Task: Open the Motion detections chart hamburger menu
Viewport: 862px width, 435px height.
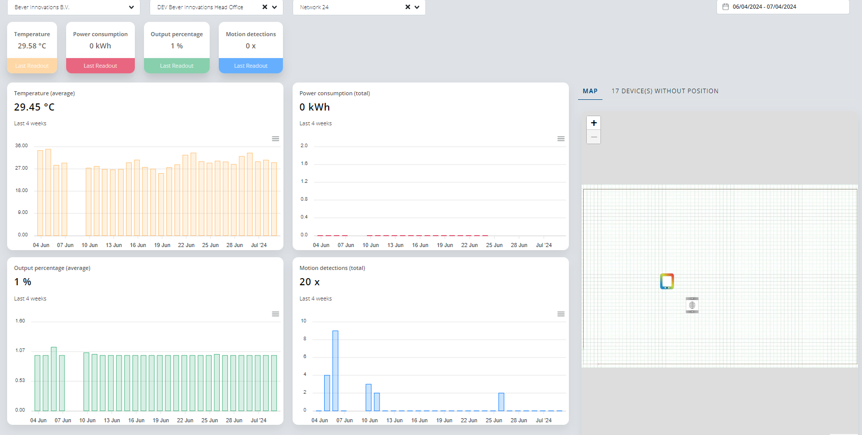Action: (x=561, y=314)
